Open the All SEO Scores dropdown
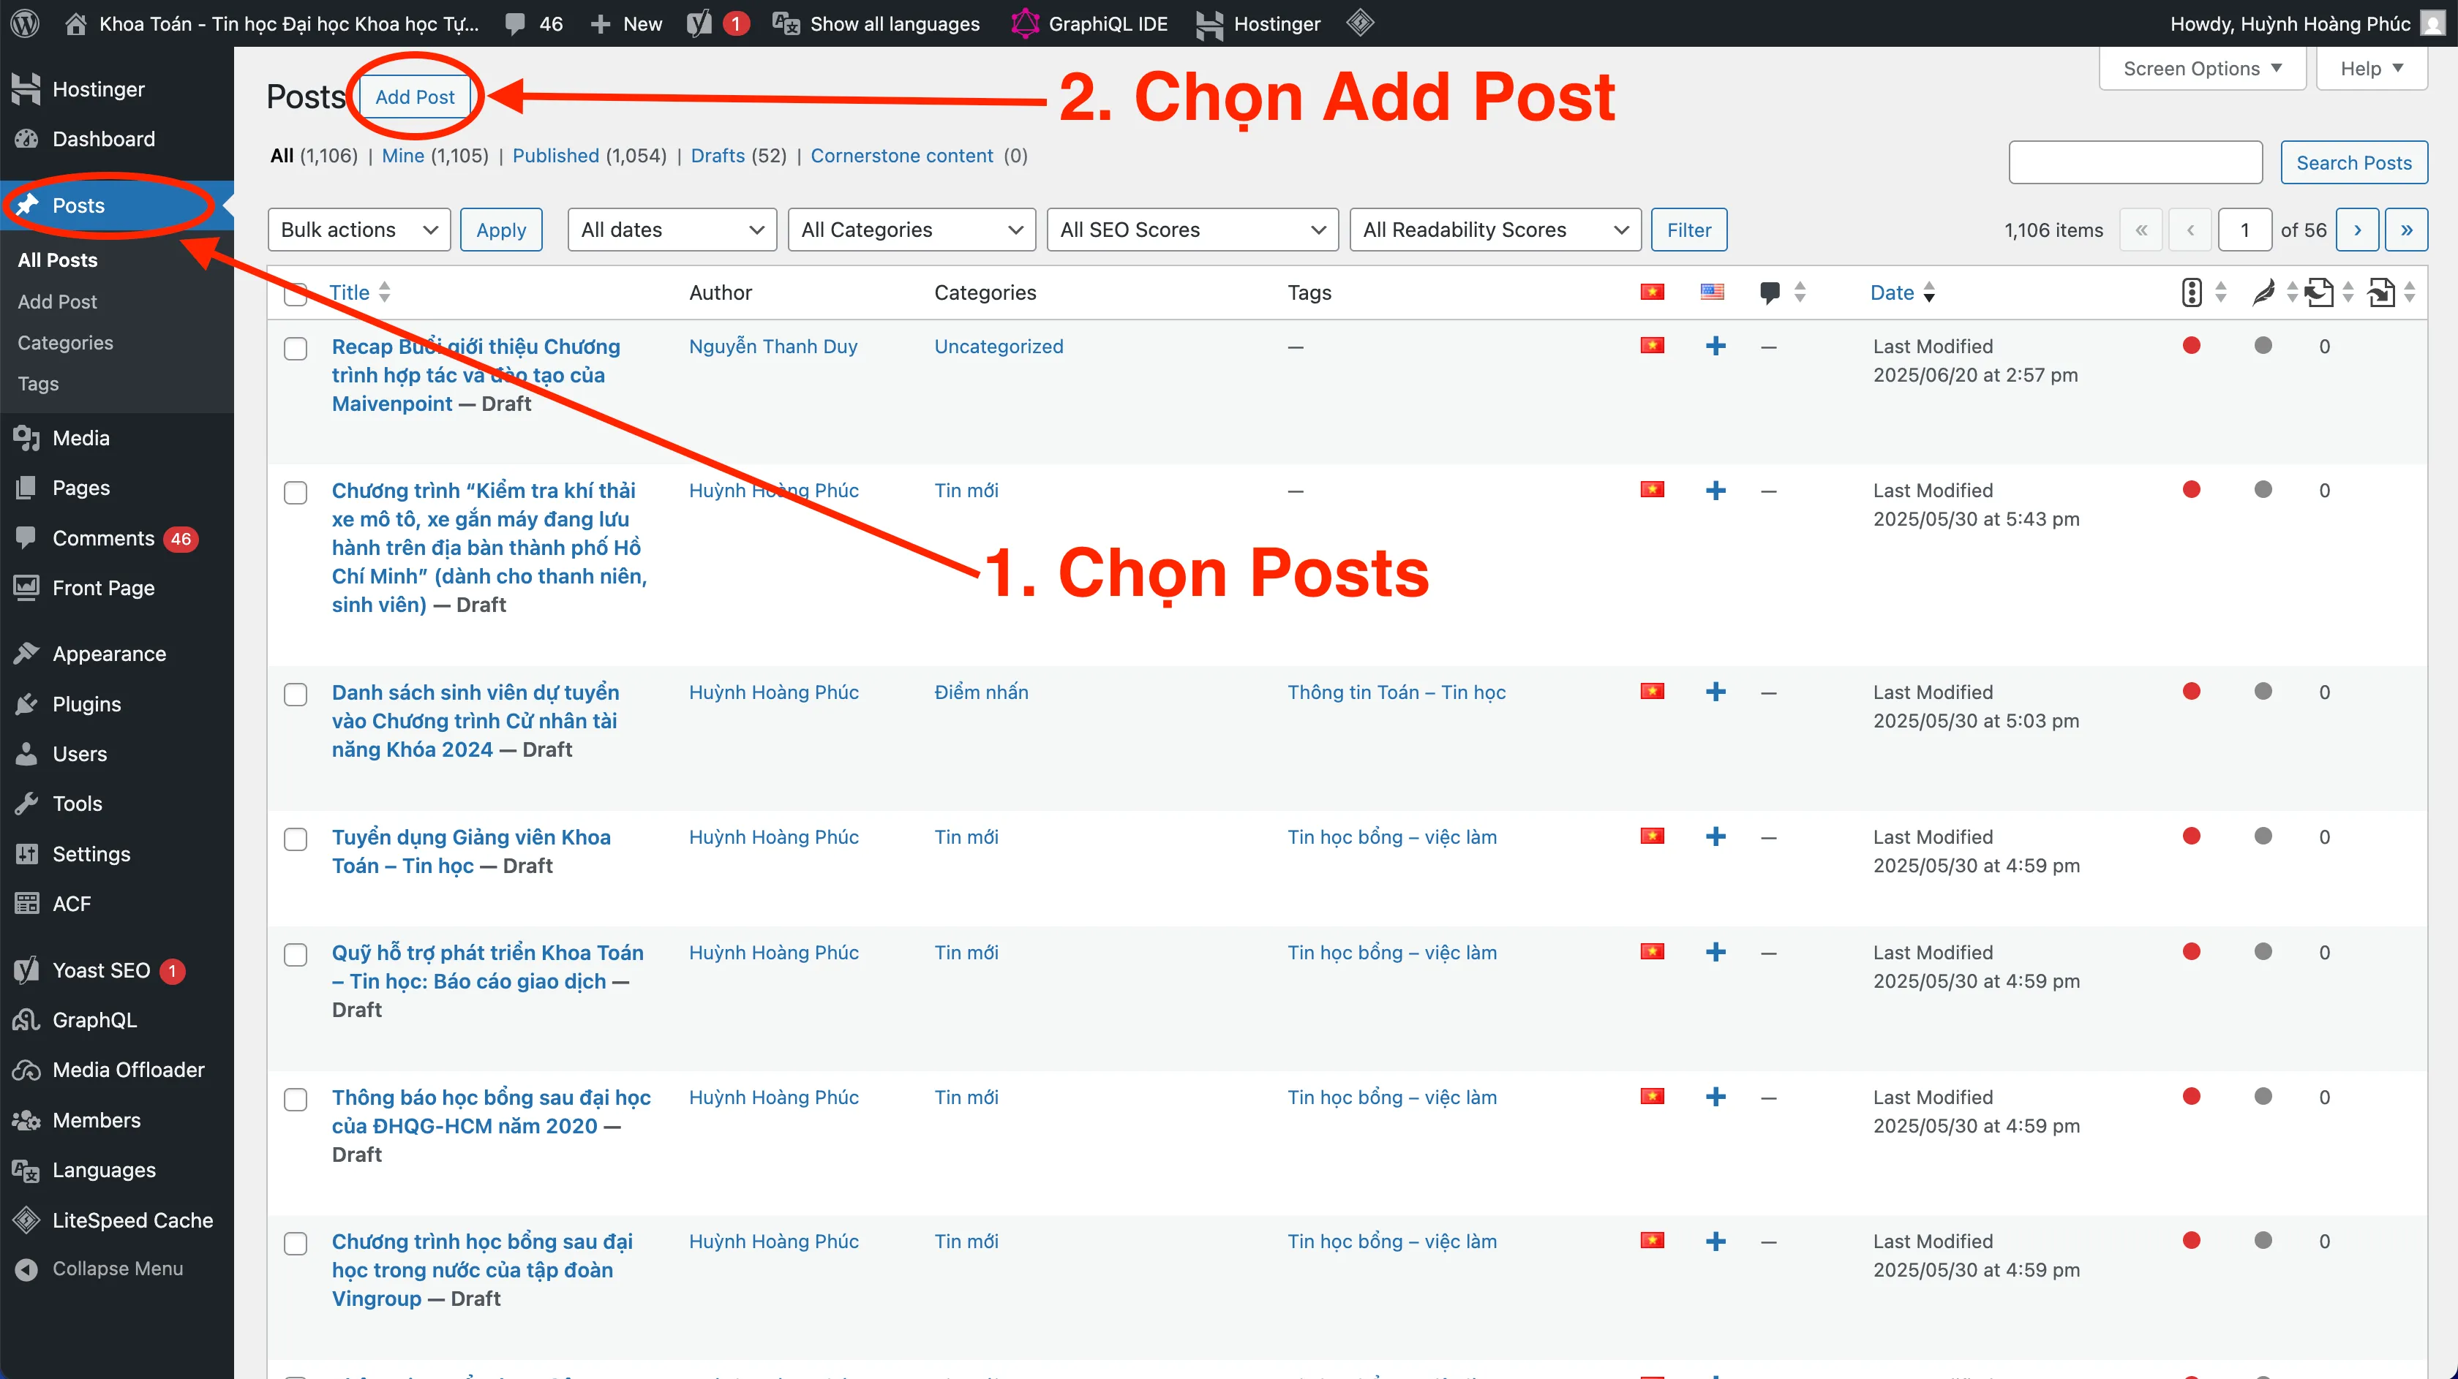 point(1192,230)
